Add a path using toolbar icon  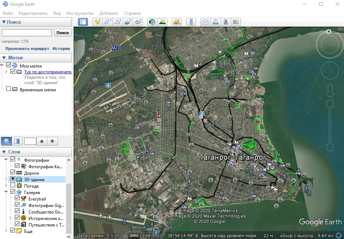tap(118, 22)
